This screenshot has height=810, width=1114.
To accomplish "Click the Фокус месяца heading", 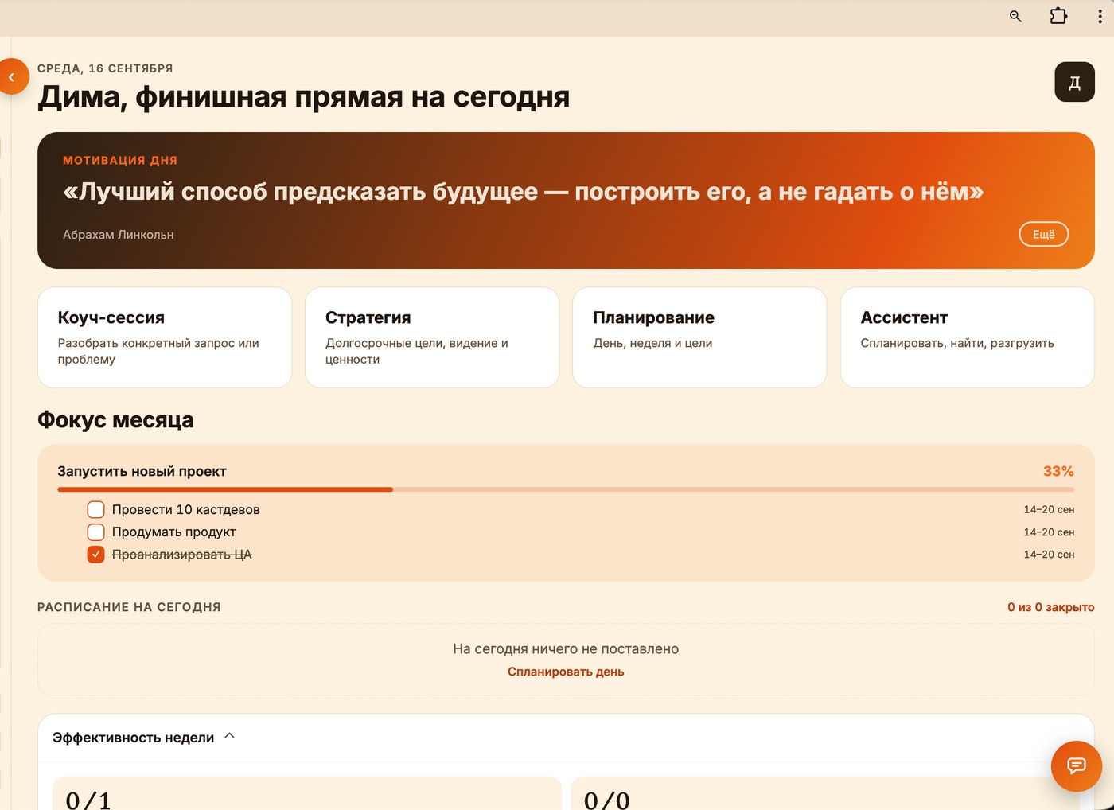I will pos(115,420).
